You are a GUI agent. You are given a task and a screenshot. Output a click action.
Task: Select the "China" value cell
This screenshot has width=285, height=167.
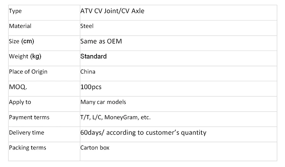pos(88,72)
